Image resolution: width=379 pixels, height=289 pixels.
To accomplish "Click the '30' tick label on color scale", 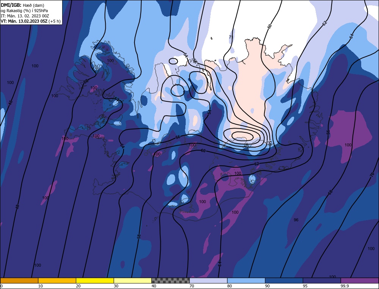I will (116, 286).
